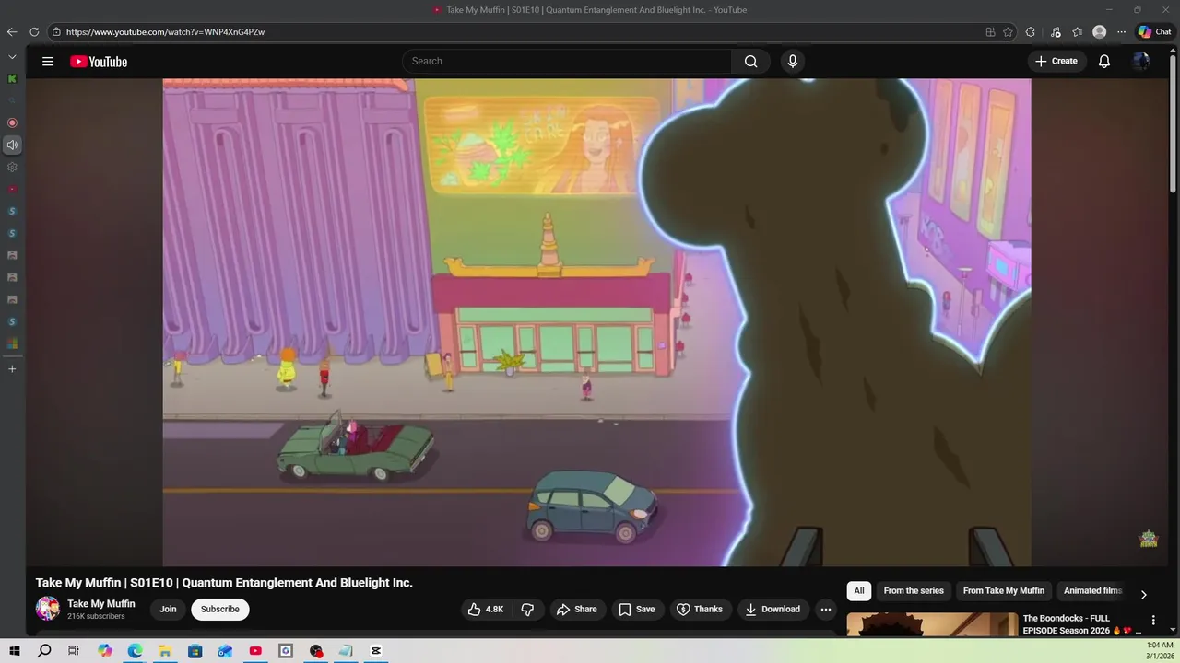Open Windows Start menu
The image size is (1180, 663).
tap(15, 651)
